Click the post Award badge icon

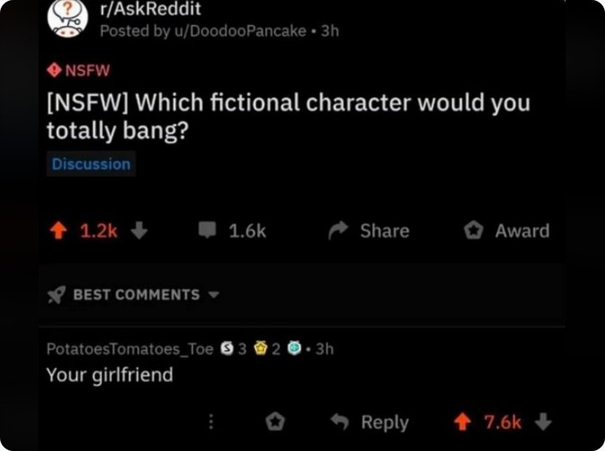click(473, 231)
